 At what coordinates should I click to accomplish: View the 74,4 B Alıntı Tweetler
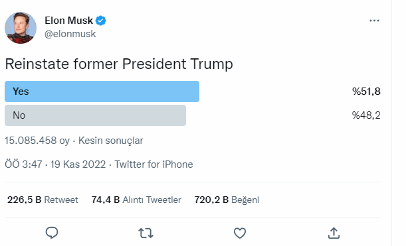(x=136, y=200)
